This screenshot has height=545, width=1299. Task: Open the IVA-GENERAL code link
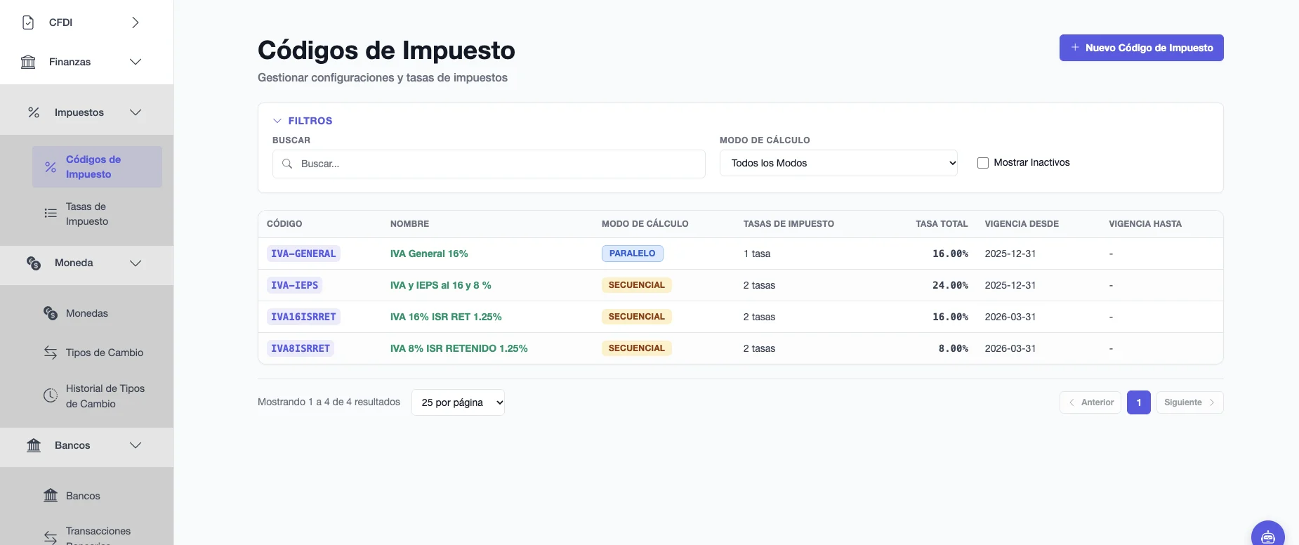(303, 254)
